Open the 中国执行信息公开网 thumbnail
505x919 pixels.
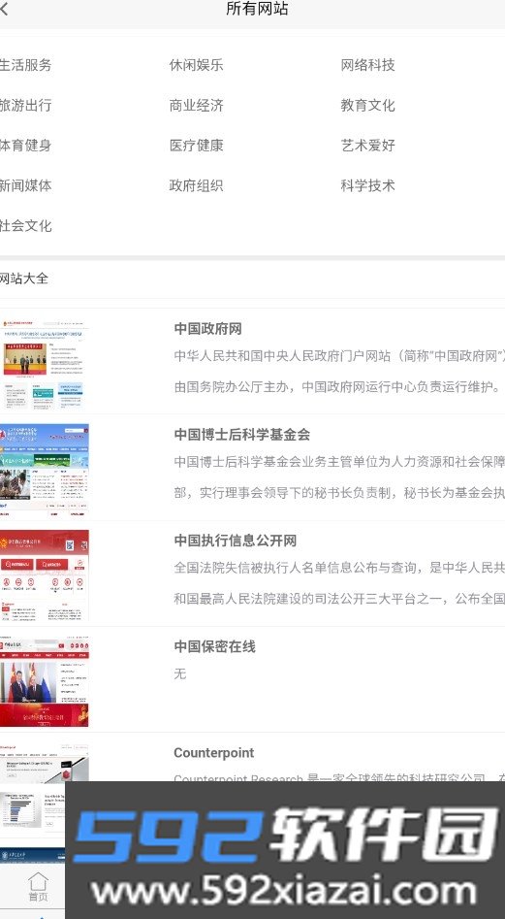[x=45, y=575]
